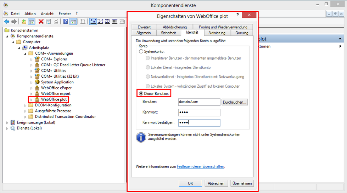
Task: Click the WebOffice ePaper package icon
Action: [37, 88]
